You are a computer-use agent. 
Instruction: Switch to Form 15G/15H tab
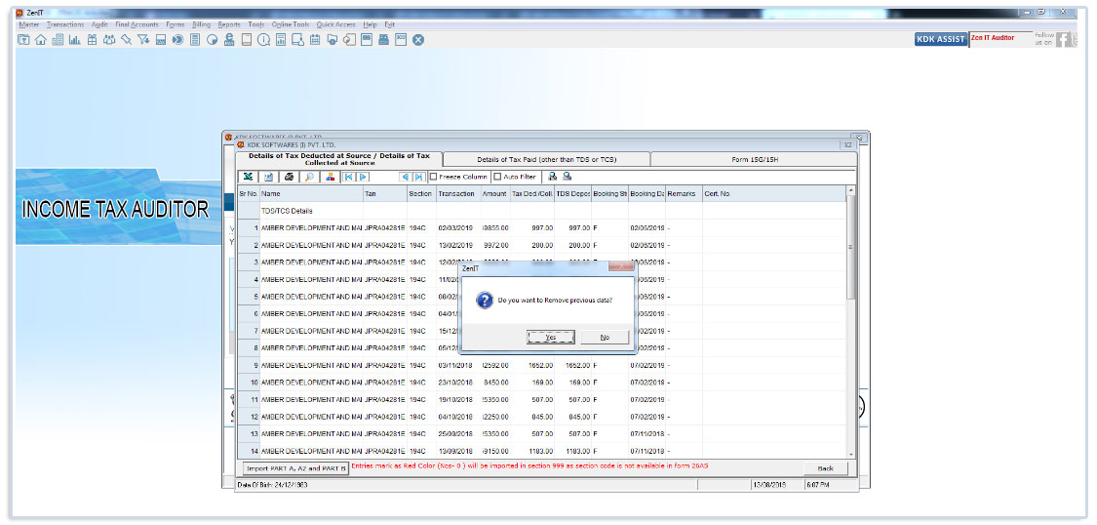(x=754, y=160)
